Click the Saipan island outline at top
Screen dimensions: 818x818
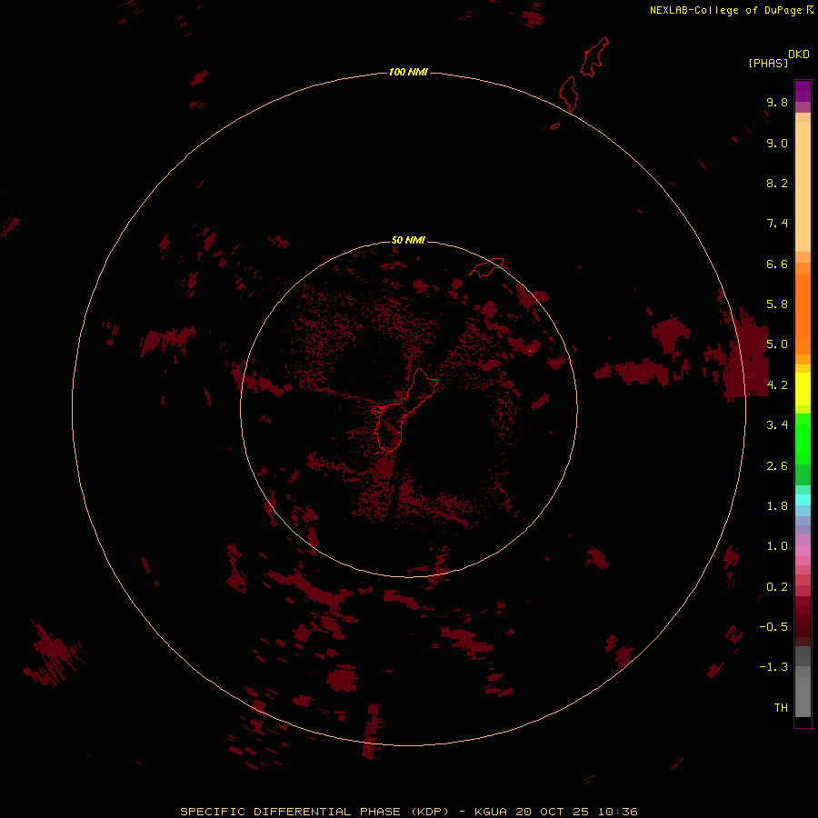[594, 57]
